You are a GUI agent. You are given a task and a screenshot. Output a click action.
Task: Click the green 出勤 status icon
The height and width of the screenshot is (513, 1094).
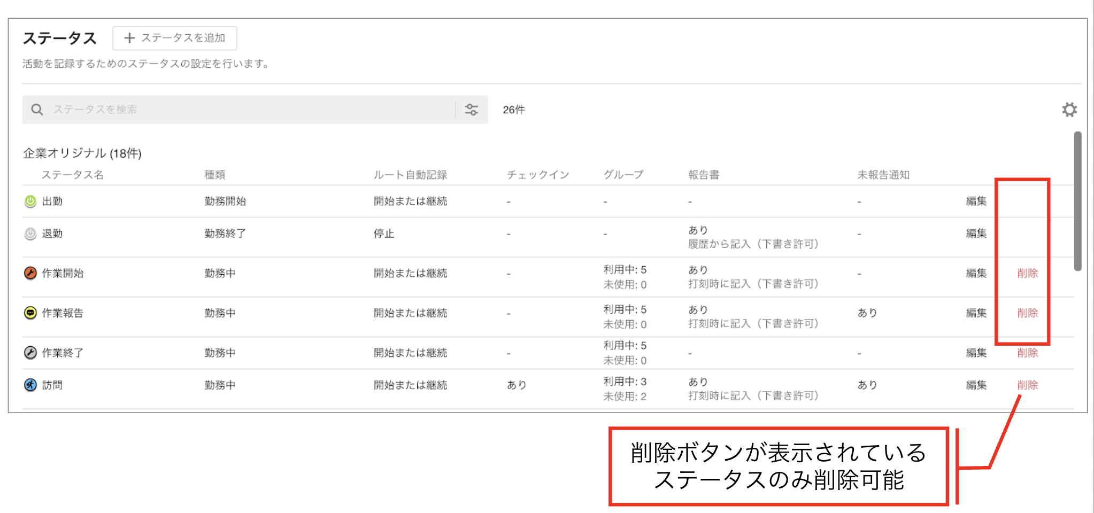pyautogui.click(x=30, y=201)
